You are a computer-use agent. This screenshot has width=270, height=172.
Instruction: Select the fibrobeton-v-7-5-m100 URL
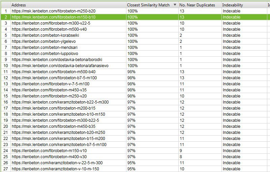(51, 84)
